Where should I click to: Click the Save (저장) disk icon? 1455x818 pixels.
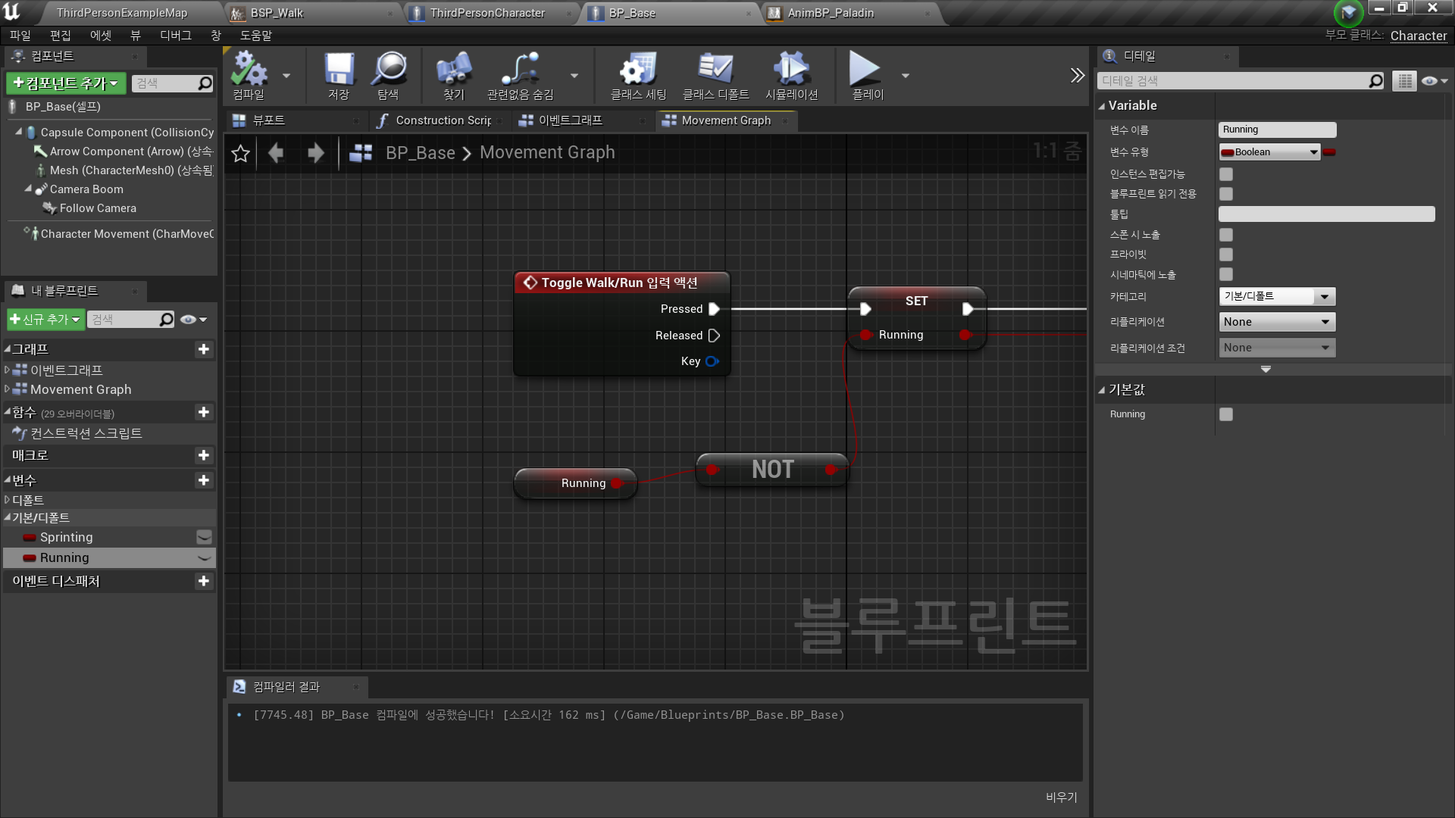click(338, 70)
